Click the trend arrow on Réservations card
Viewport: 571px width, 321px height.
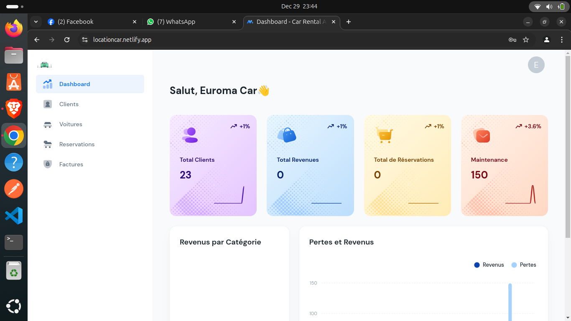pyautogui.click(x=428, y=126)
